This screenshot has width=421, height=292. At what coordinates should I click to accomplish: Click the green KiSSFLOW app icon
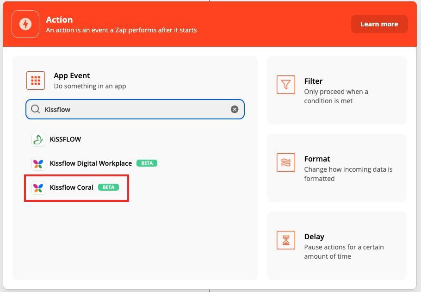[38, 140]
